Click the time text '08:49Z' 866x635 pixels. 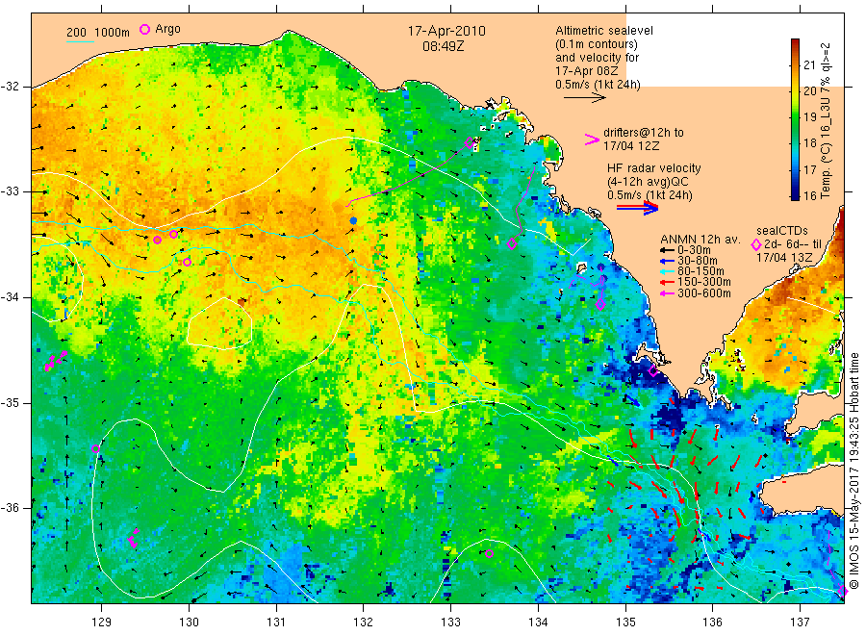point(444,46)
